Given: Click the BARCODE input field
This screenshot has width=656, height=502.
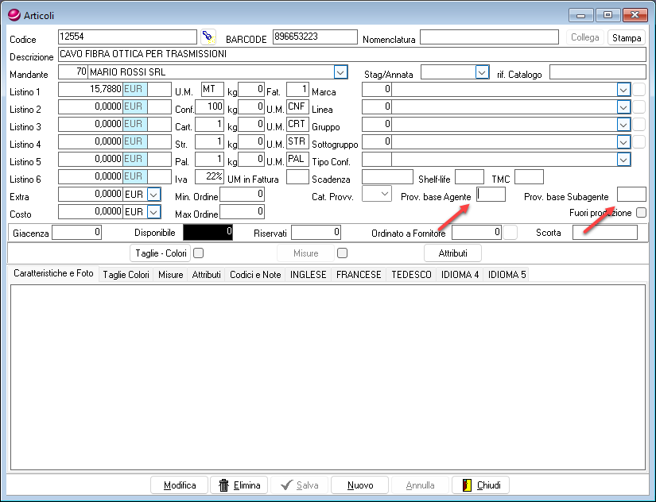Looking at the screenshot, I should pos(315,37).
